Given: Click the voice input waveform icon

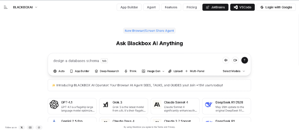Looking at the screenshot, I should click(x=225, y=60).
